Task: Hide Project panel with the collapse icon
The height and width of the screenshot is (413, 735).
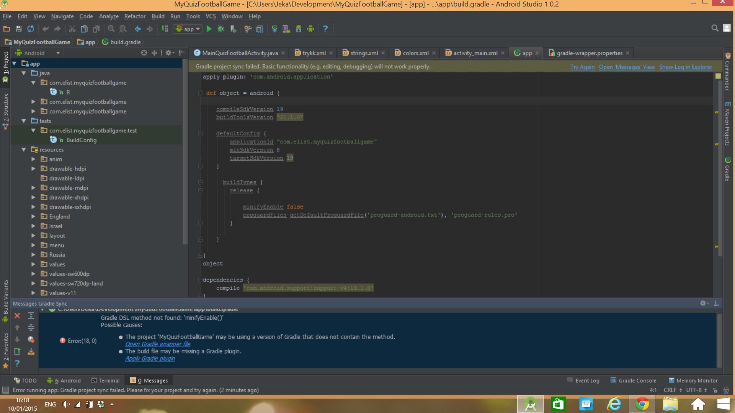Action: click(181, 53)
